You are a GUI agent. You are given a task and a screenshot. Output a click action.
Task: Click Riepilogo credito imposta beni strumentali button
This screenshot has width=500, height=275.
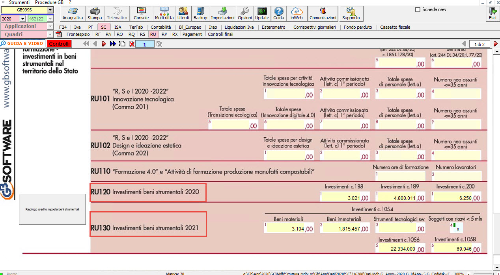coord(52,209)
